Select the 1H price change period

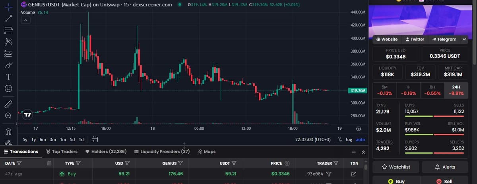click(408, 90)
